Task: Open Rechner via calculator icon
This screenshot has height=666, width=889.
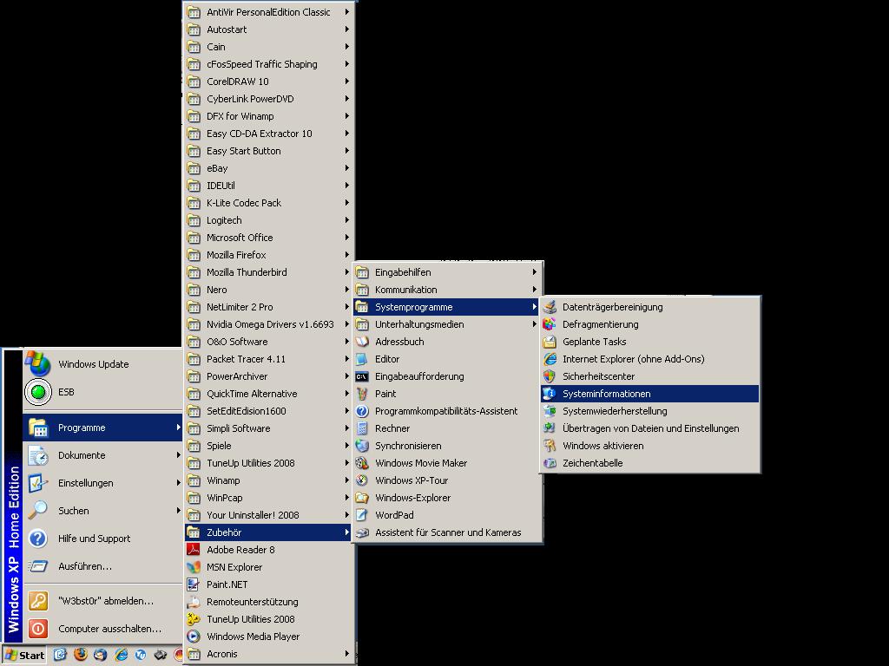Action: 362,428
